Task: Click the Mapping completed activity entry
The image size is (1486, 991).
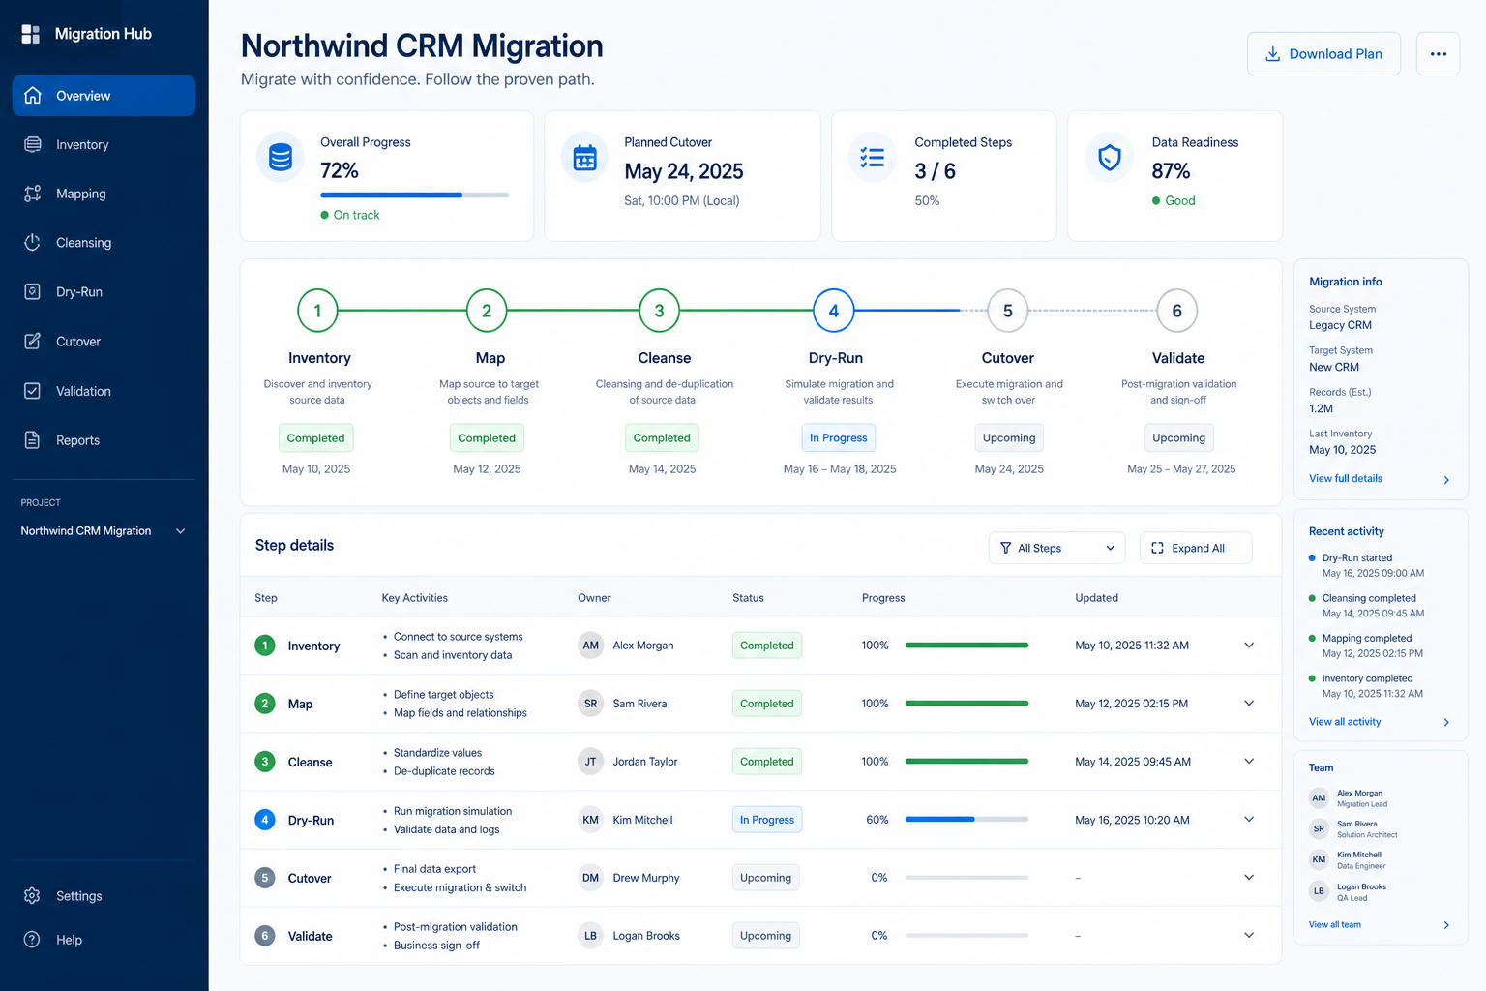Action: pyautogui.click(x=1366, y=646)
